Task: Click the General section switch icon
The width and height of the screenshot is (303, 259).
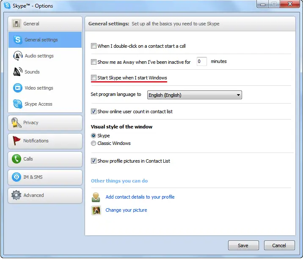Action: pos(17,24)
